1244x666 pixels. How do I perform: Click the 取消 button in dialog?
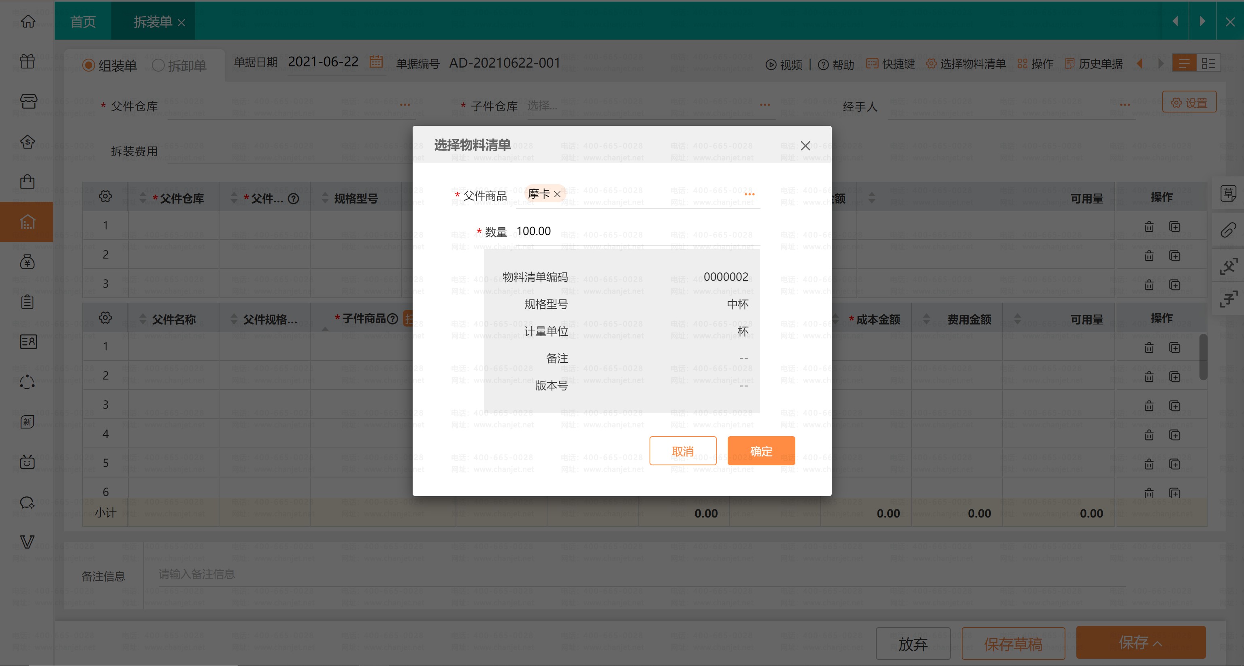pos(682,451)
